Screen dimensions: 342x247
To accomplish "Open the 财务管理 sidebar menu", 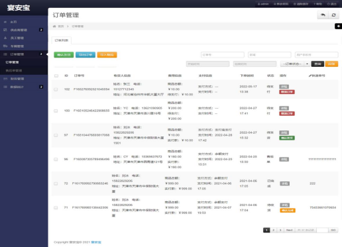I will pos(24,79).
